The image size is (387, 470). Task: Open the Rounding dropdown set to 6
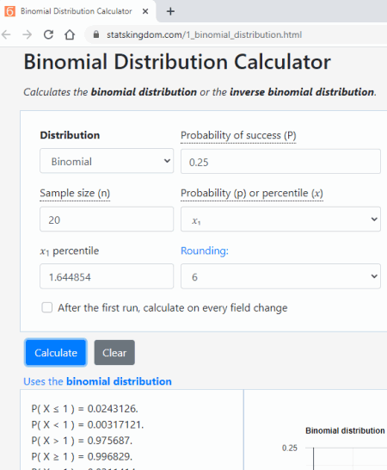280,276
